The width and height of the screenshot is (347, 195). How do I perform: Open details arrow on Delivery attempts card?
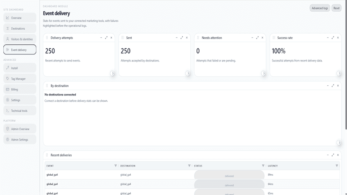point(112,73)
